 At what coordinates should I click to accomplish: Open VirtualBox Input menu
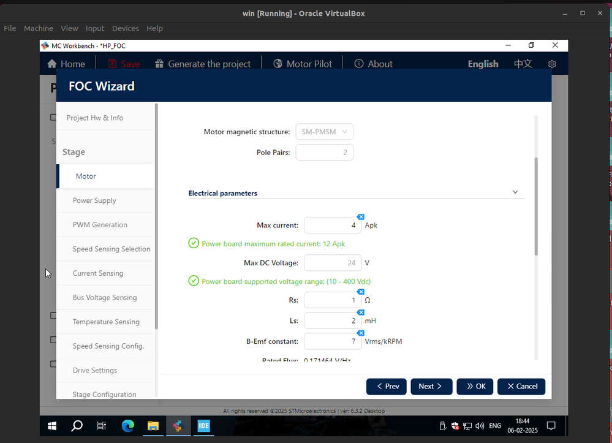(95, 29)
